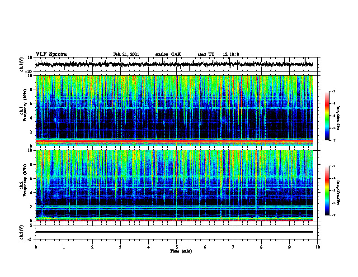Click ch.2 frequency axis tick "4"
Image resolution: width=358 pixels, height=277 pixels.
tap(32, 193)
